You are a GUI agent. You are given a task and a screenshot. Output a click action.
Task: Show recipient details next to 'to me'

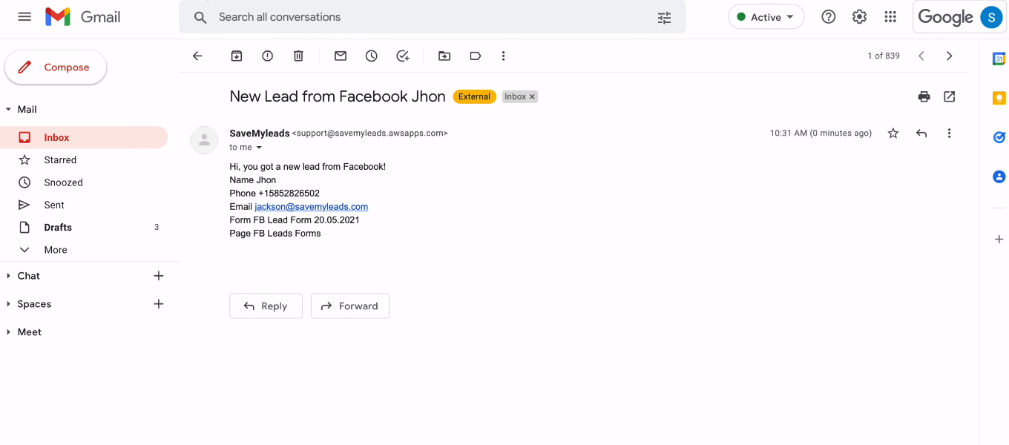259,148
